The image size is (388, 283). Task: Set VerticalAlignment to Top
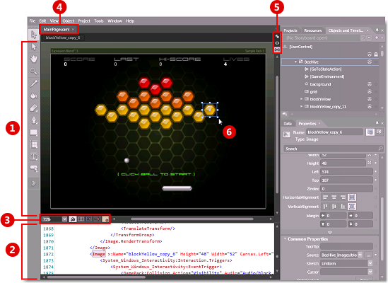click(x=326, y=207)
